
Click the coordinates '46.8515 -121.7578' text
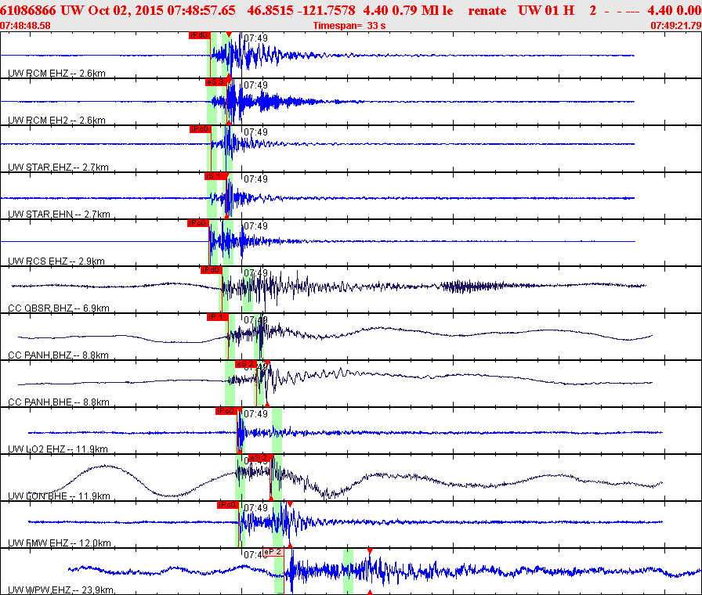tap(302, 10)
